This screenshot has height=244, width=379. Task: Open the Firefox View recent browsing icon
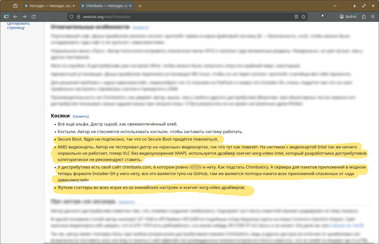point(15,6)
